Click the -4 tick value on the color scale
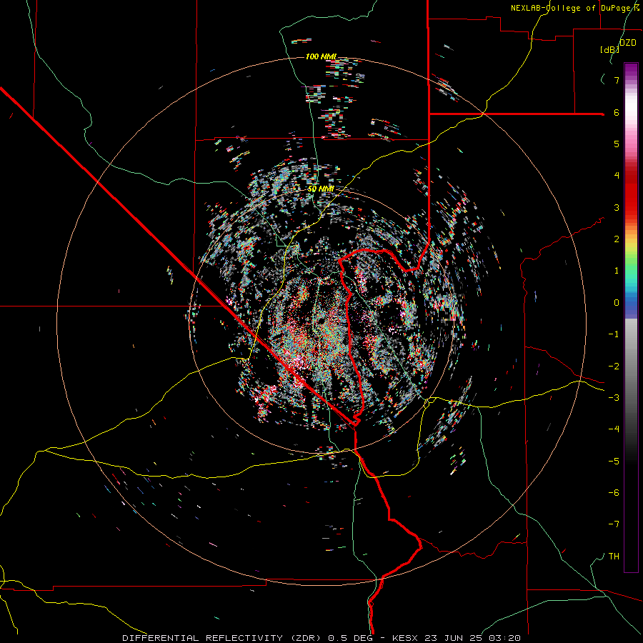643x643 pixels. 614,429
